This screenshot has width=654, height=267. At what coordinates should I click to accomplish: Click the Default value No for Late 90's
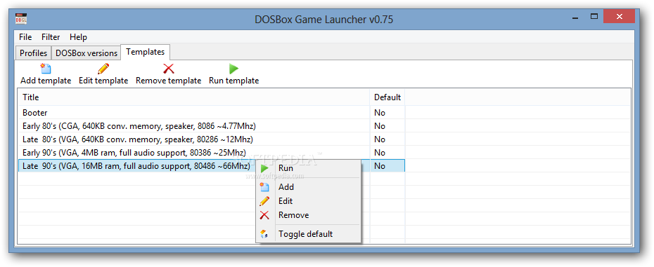click(x=380, y=166)
